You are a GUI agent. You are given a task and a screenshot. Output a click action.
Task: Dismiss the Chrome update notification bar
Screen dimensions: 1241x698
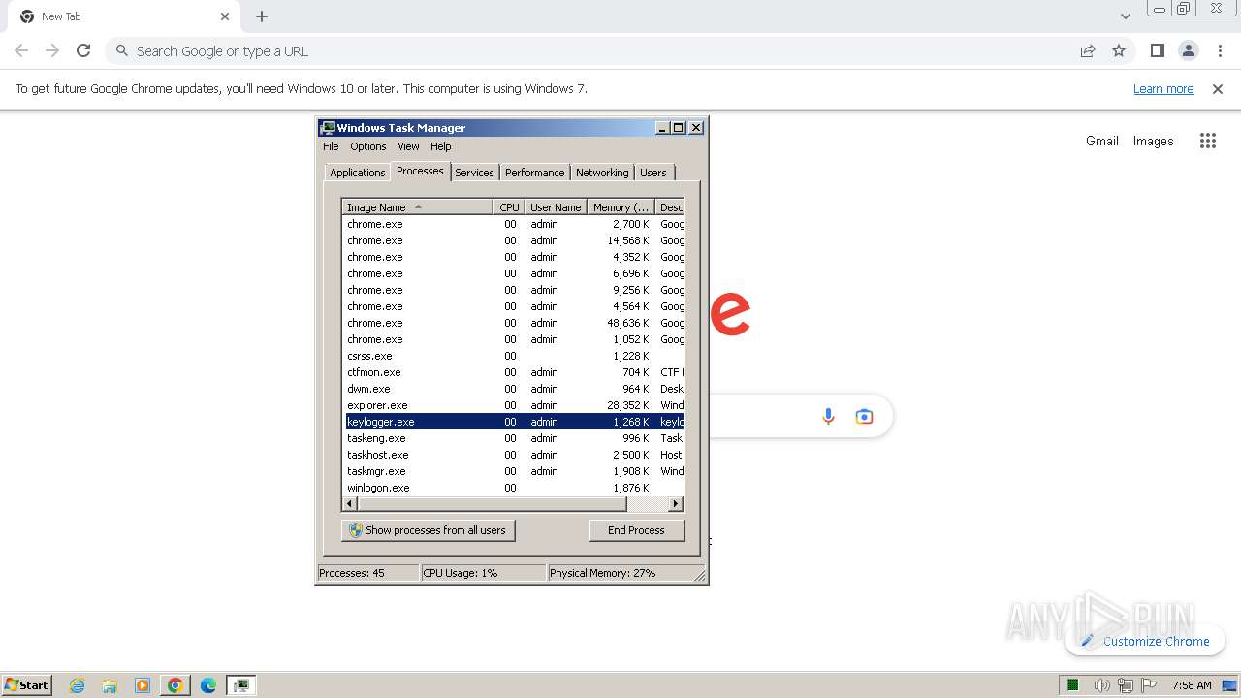[1218, 88]
